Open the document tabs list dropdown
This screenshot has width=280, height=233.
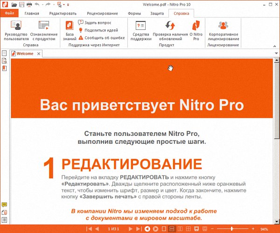[x=276, y=53]
